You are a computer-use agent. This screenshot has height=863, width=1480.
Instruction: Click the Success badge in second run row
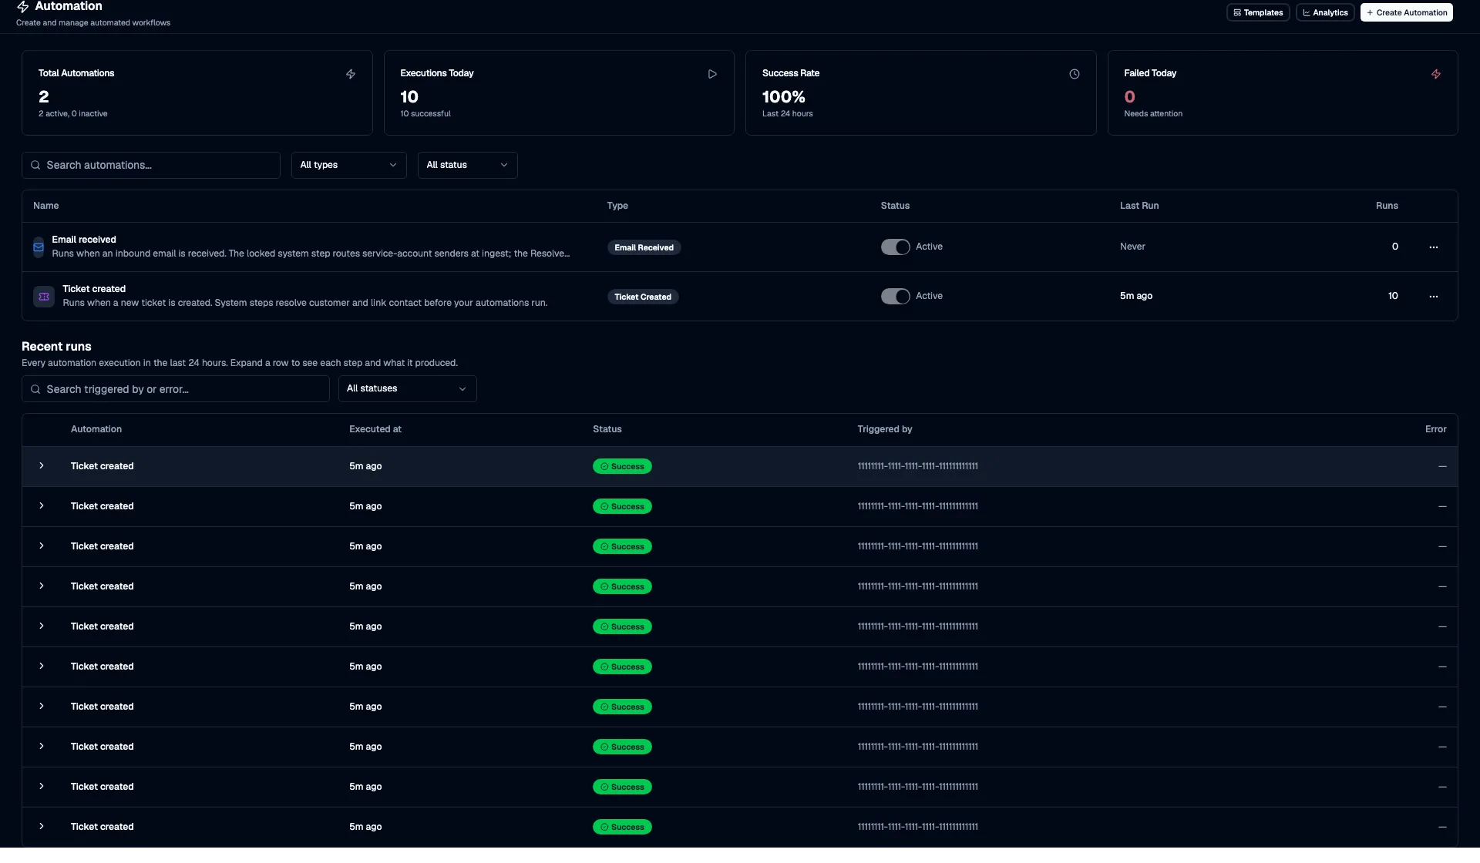[x=622, y=507]
